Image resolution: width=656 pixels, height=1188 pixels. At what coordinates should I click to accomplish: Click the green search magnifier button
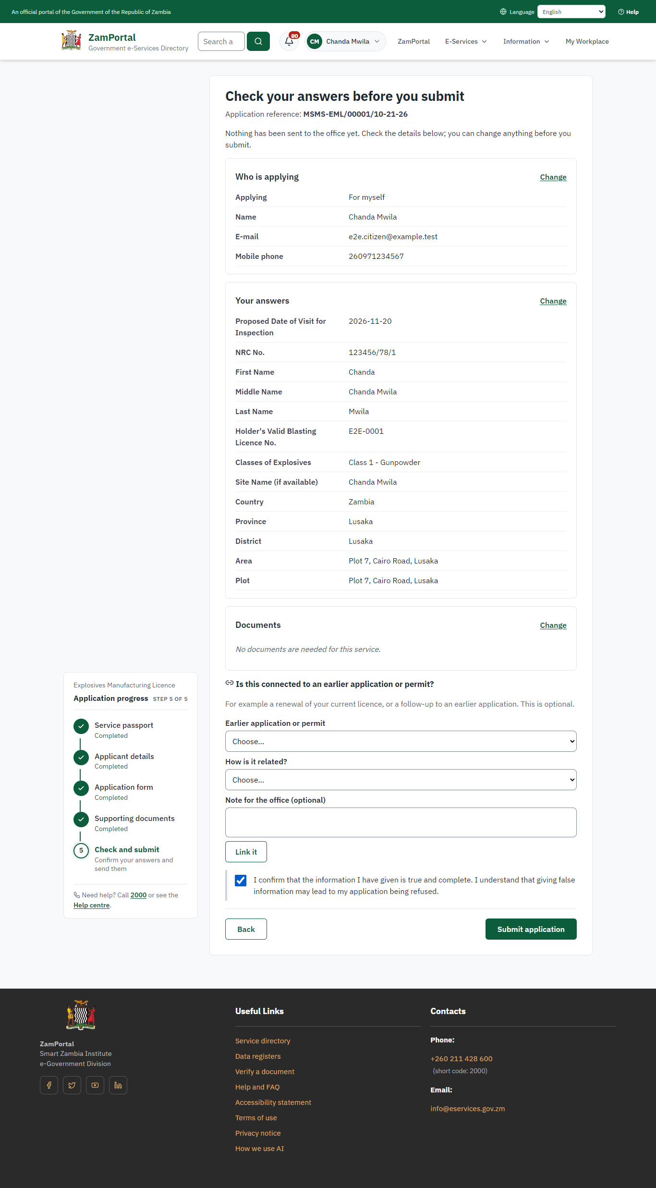click(x=258, y=41)
